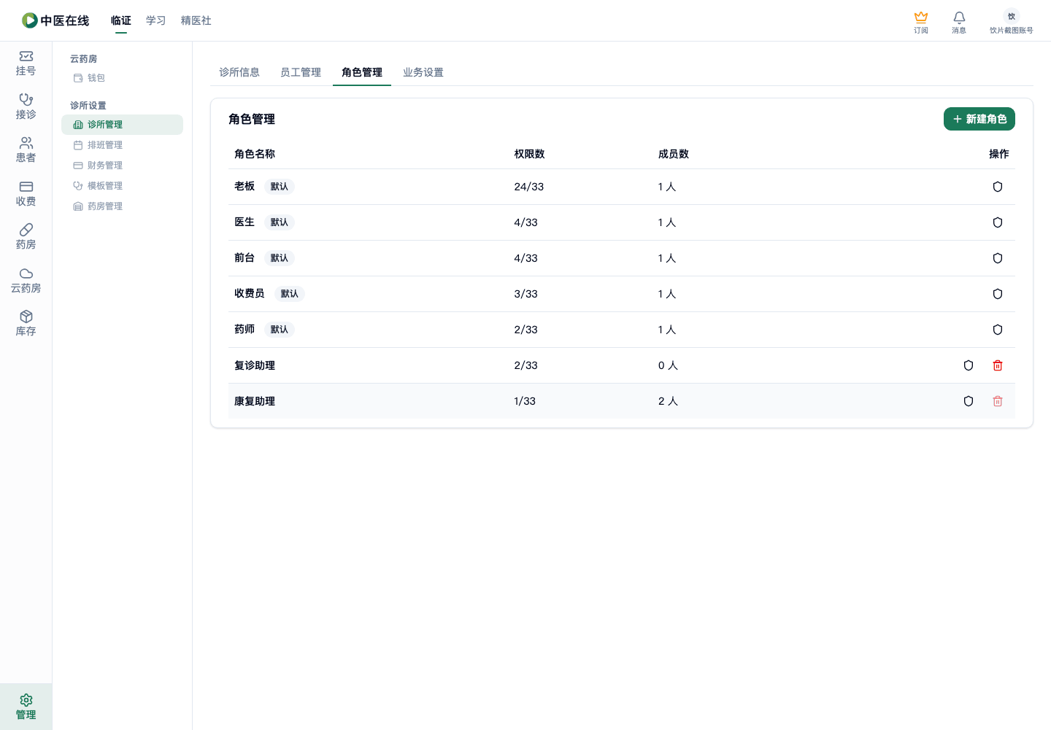
Task: Open permissions shield for 复诊助理 role
Action: pos(969,365)
